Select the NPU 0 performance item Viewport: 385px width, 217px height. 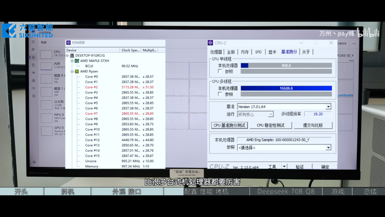tap(53, 118)
